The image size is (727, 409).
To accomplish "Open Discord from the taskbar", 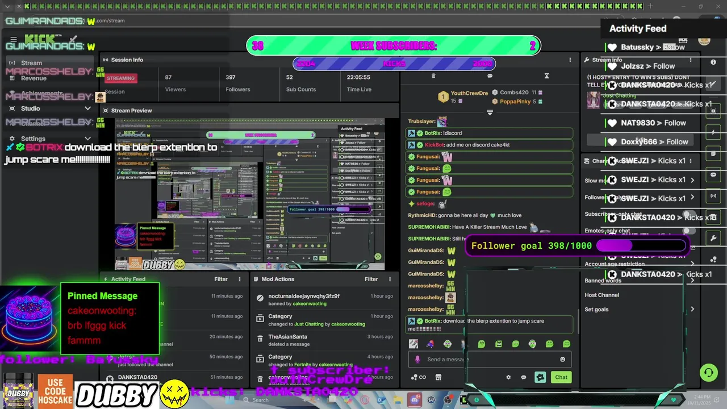I will point(415,400).
